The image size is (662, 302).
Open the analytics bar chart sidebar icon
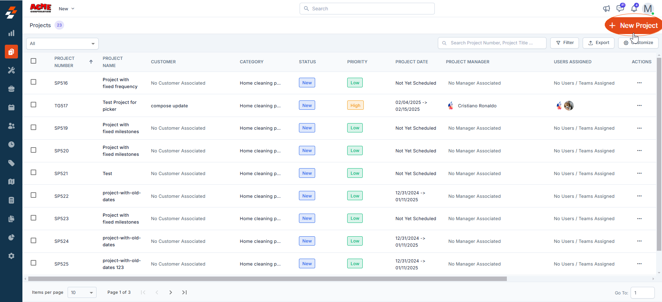tap(11, 33)
